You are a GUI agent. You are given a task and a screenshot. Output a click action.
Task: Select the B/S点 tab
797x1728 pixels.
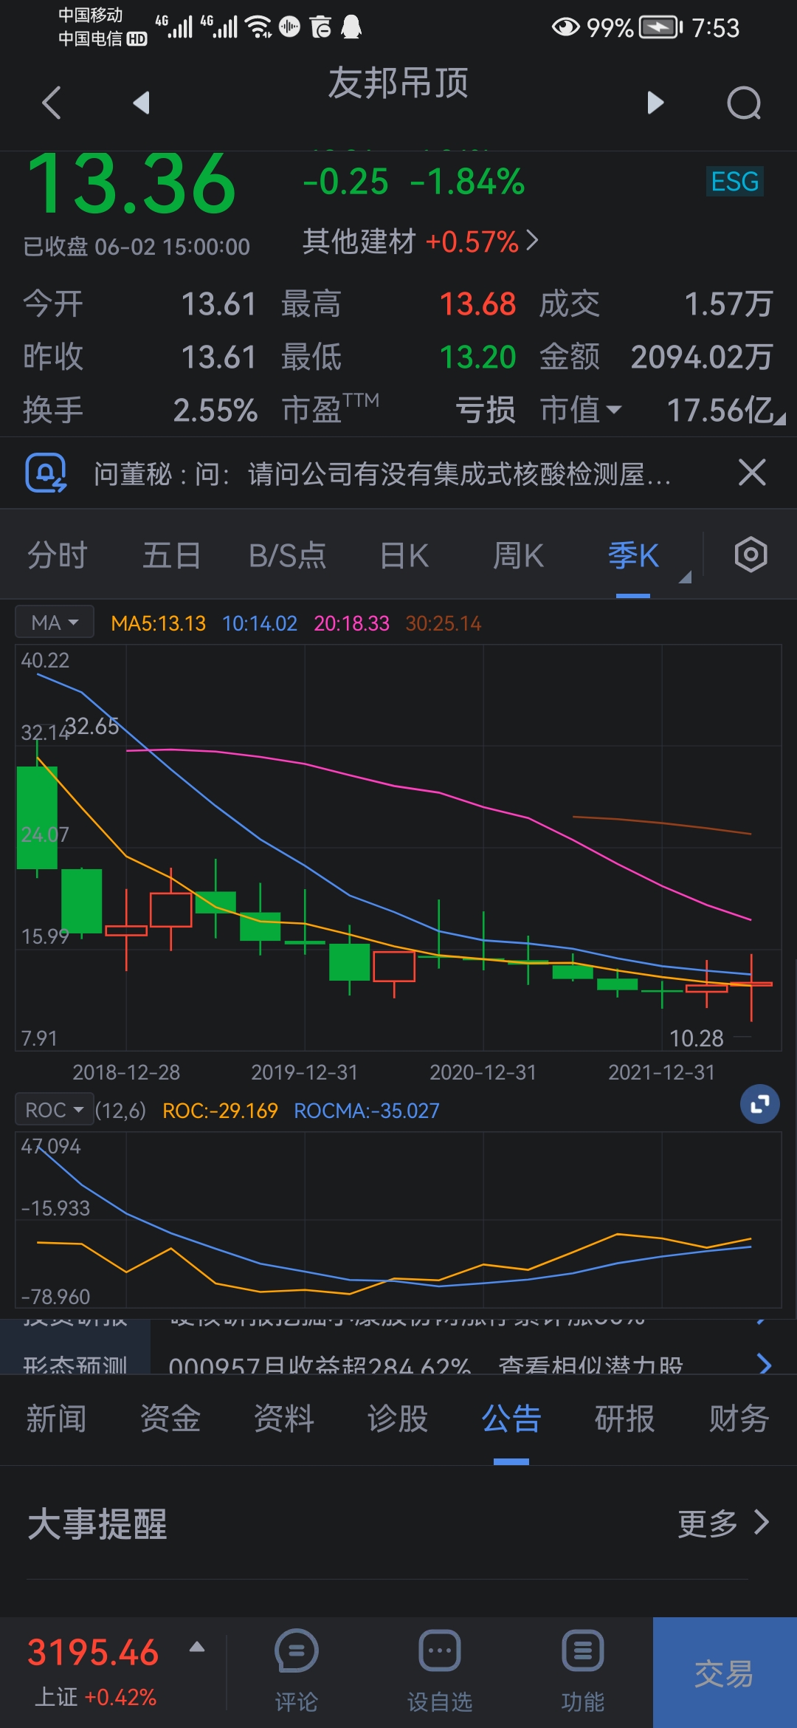click(287, 555)
